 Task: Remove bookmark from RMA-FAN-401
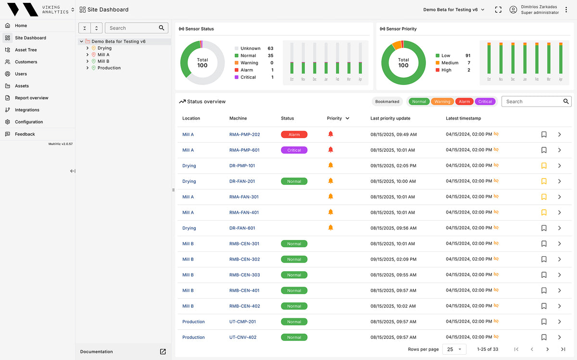544,212
